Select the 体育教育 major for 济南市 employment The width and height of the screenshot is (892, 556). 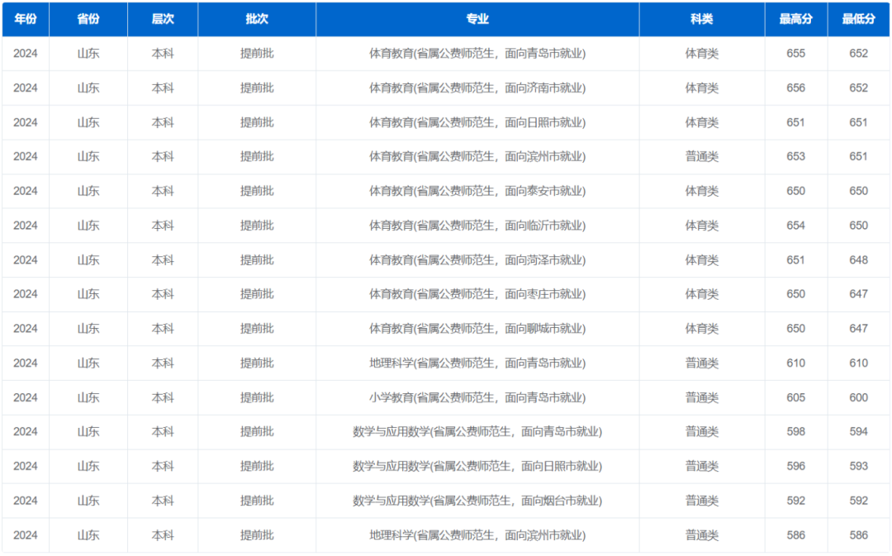(x=477, y=88)
